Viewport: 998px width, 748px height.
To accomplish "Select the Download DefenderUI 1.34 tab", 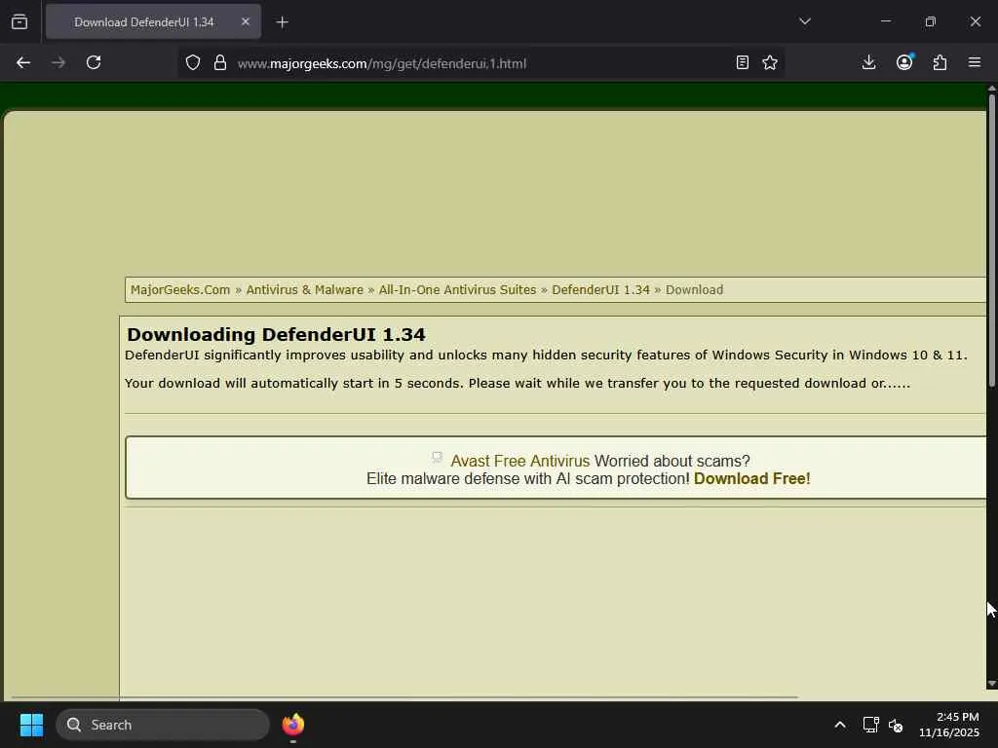I will pos(153,22).
